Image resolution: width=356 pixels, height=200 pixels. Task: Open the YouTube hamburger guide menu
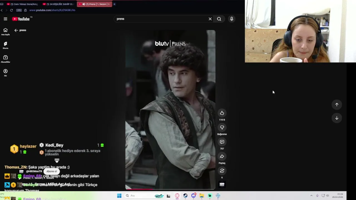click(5, 19)
